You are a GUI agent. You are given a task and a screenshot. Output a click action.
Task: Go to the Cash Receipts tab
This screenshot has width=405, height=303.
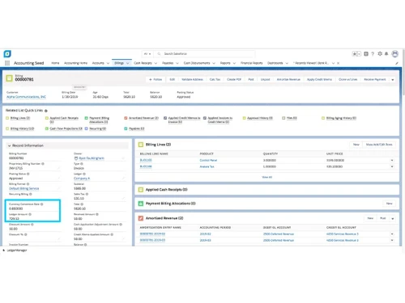point(143,63)
